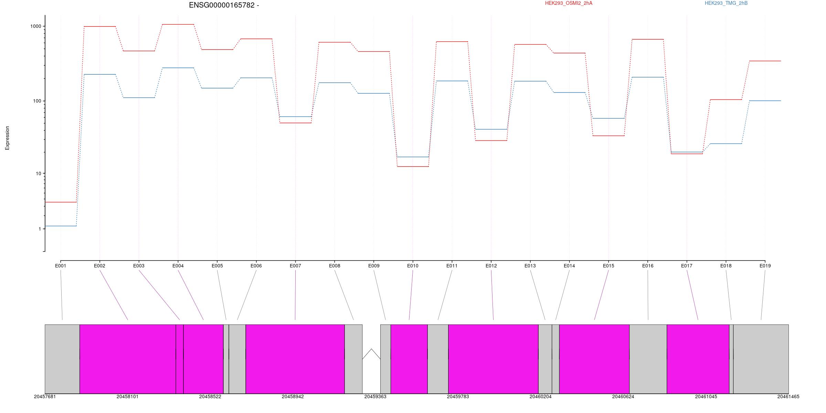Image resolution: width=826 pixels, height=413 pixels.
Task: Click the red expression segment above E019
Action: pyautogui.click(x=765, y=61)
